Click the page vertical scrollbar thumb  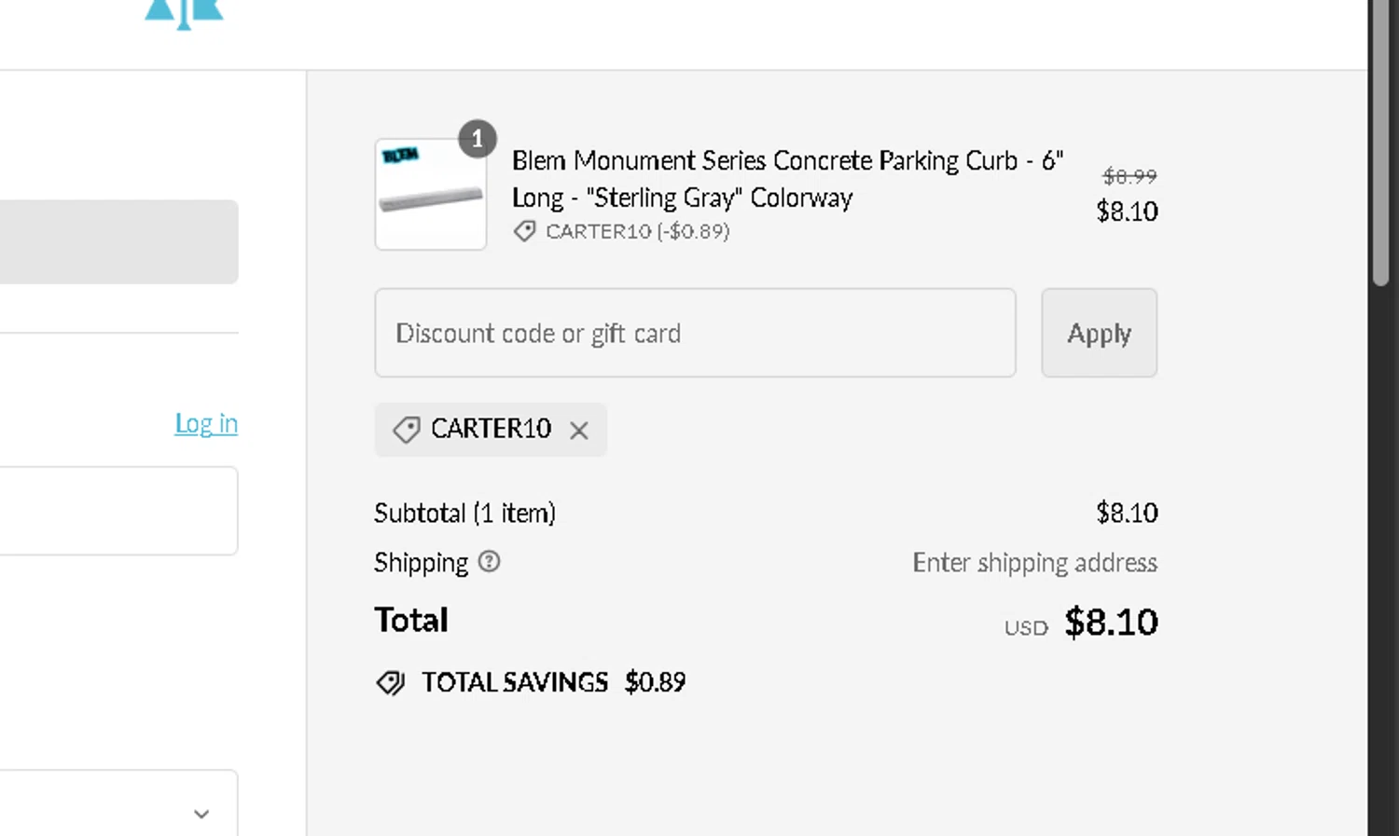[x=1380, y=140]
